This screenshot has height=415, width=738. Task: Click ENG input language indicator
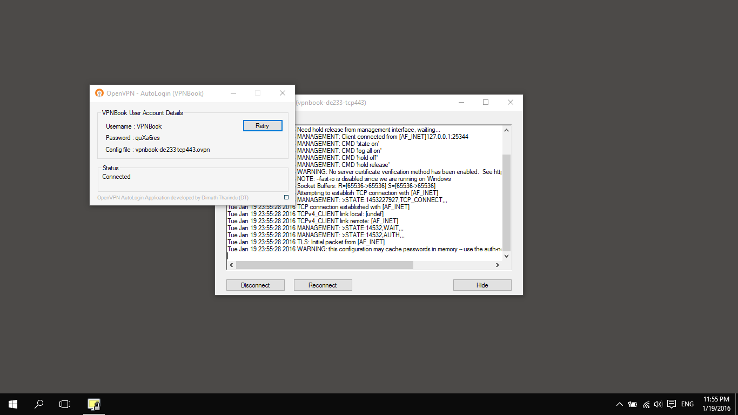click(687, 404)
